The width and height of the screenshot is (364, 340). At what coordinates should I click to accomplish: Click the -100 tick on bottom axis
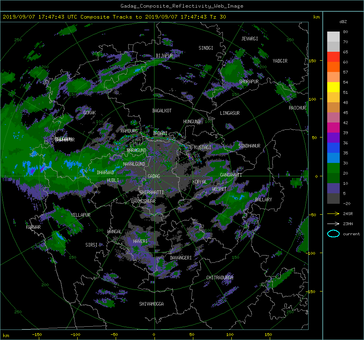[x=75, y=334]
